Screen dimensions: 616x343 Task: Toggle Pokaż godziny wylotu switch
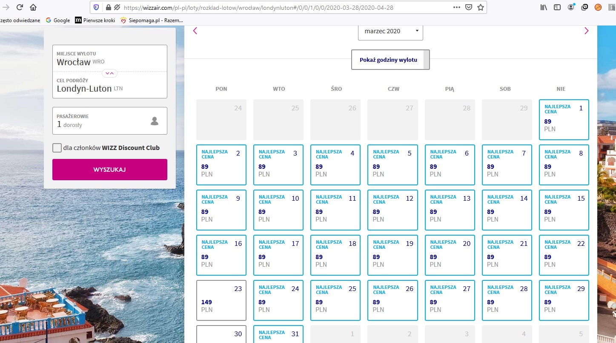click(x=390, y=60)
